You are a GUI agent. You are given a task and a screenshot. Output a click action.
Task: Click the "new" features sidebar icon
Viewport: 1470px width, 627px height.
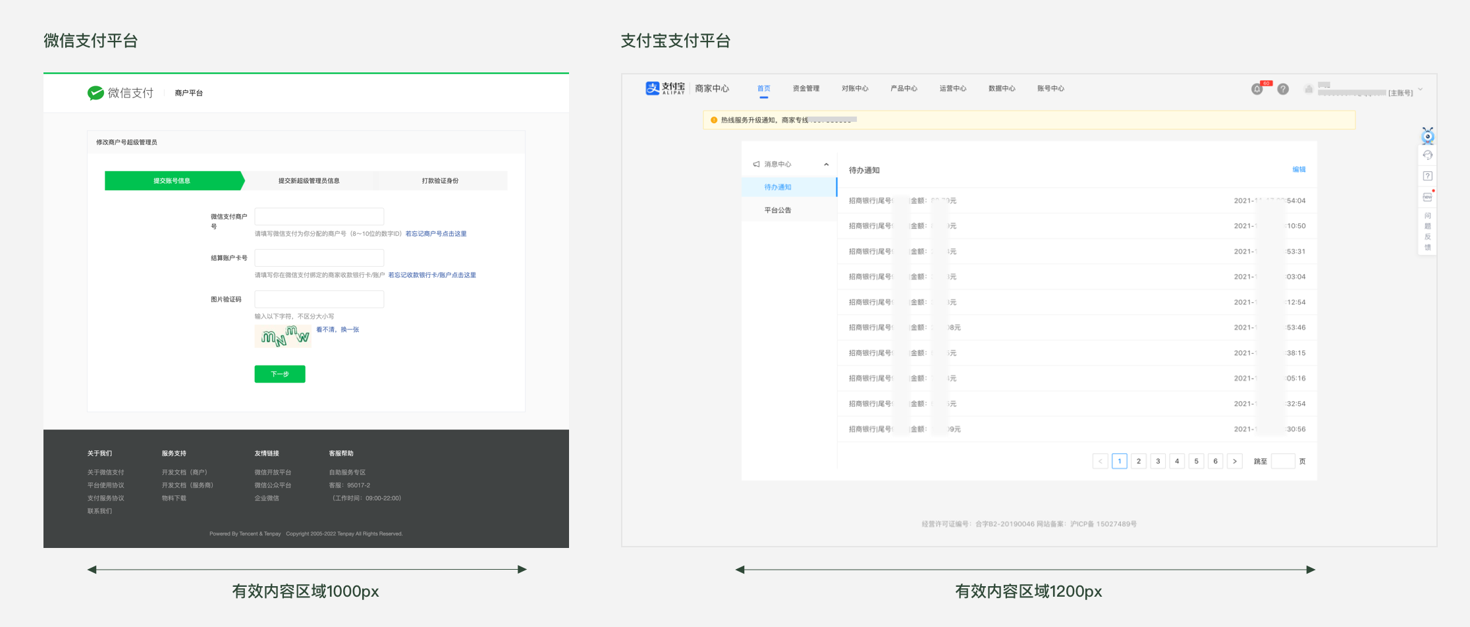pyautogui.click(x=1427, y=196)
